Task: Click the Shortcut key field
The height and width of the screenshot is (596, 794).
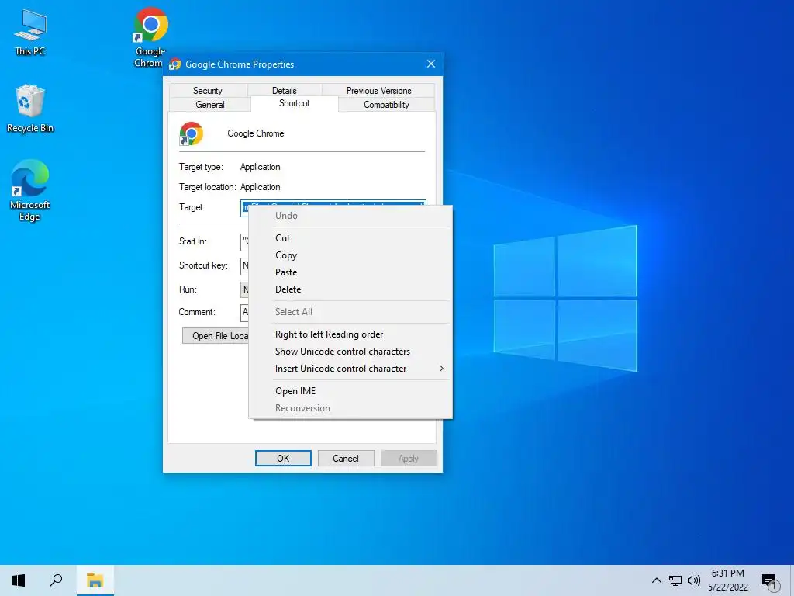Action: pos(244,265)
